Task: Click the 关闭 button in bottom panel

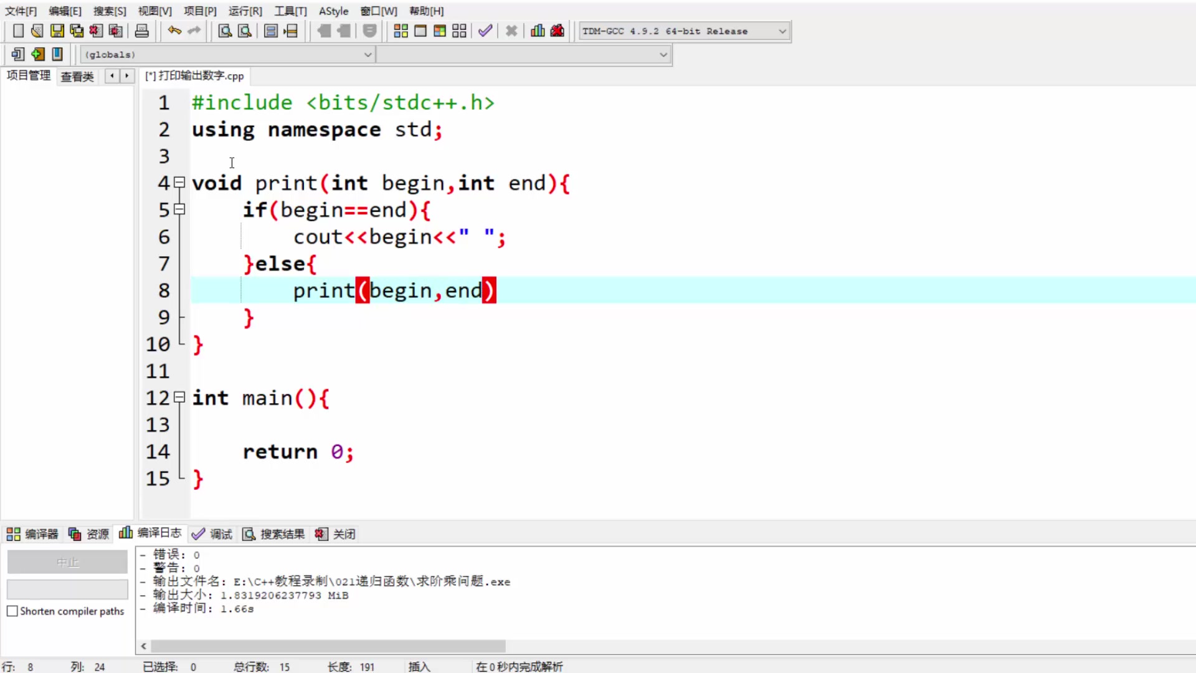Action: pyautogui.click(x=335, y=534)
